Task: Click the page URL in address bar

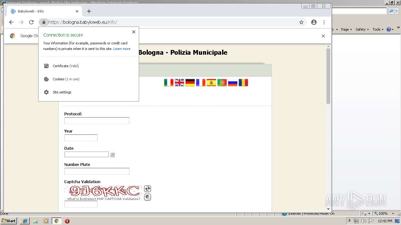Action: [83, 22]
